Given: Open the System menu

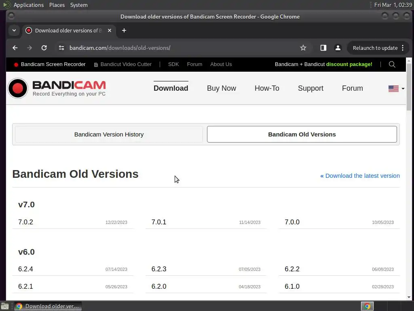Looking at the screenshot, I should (x=79, y=5).
